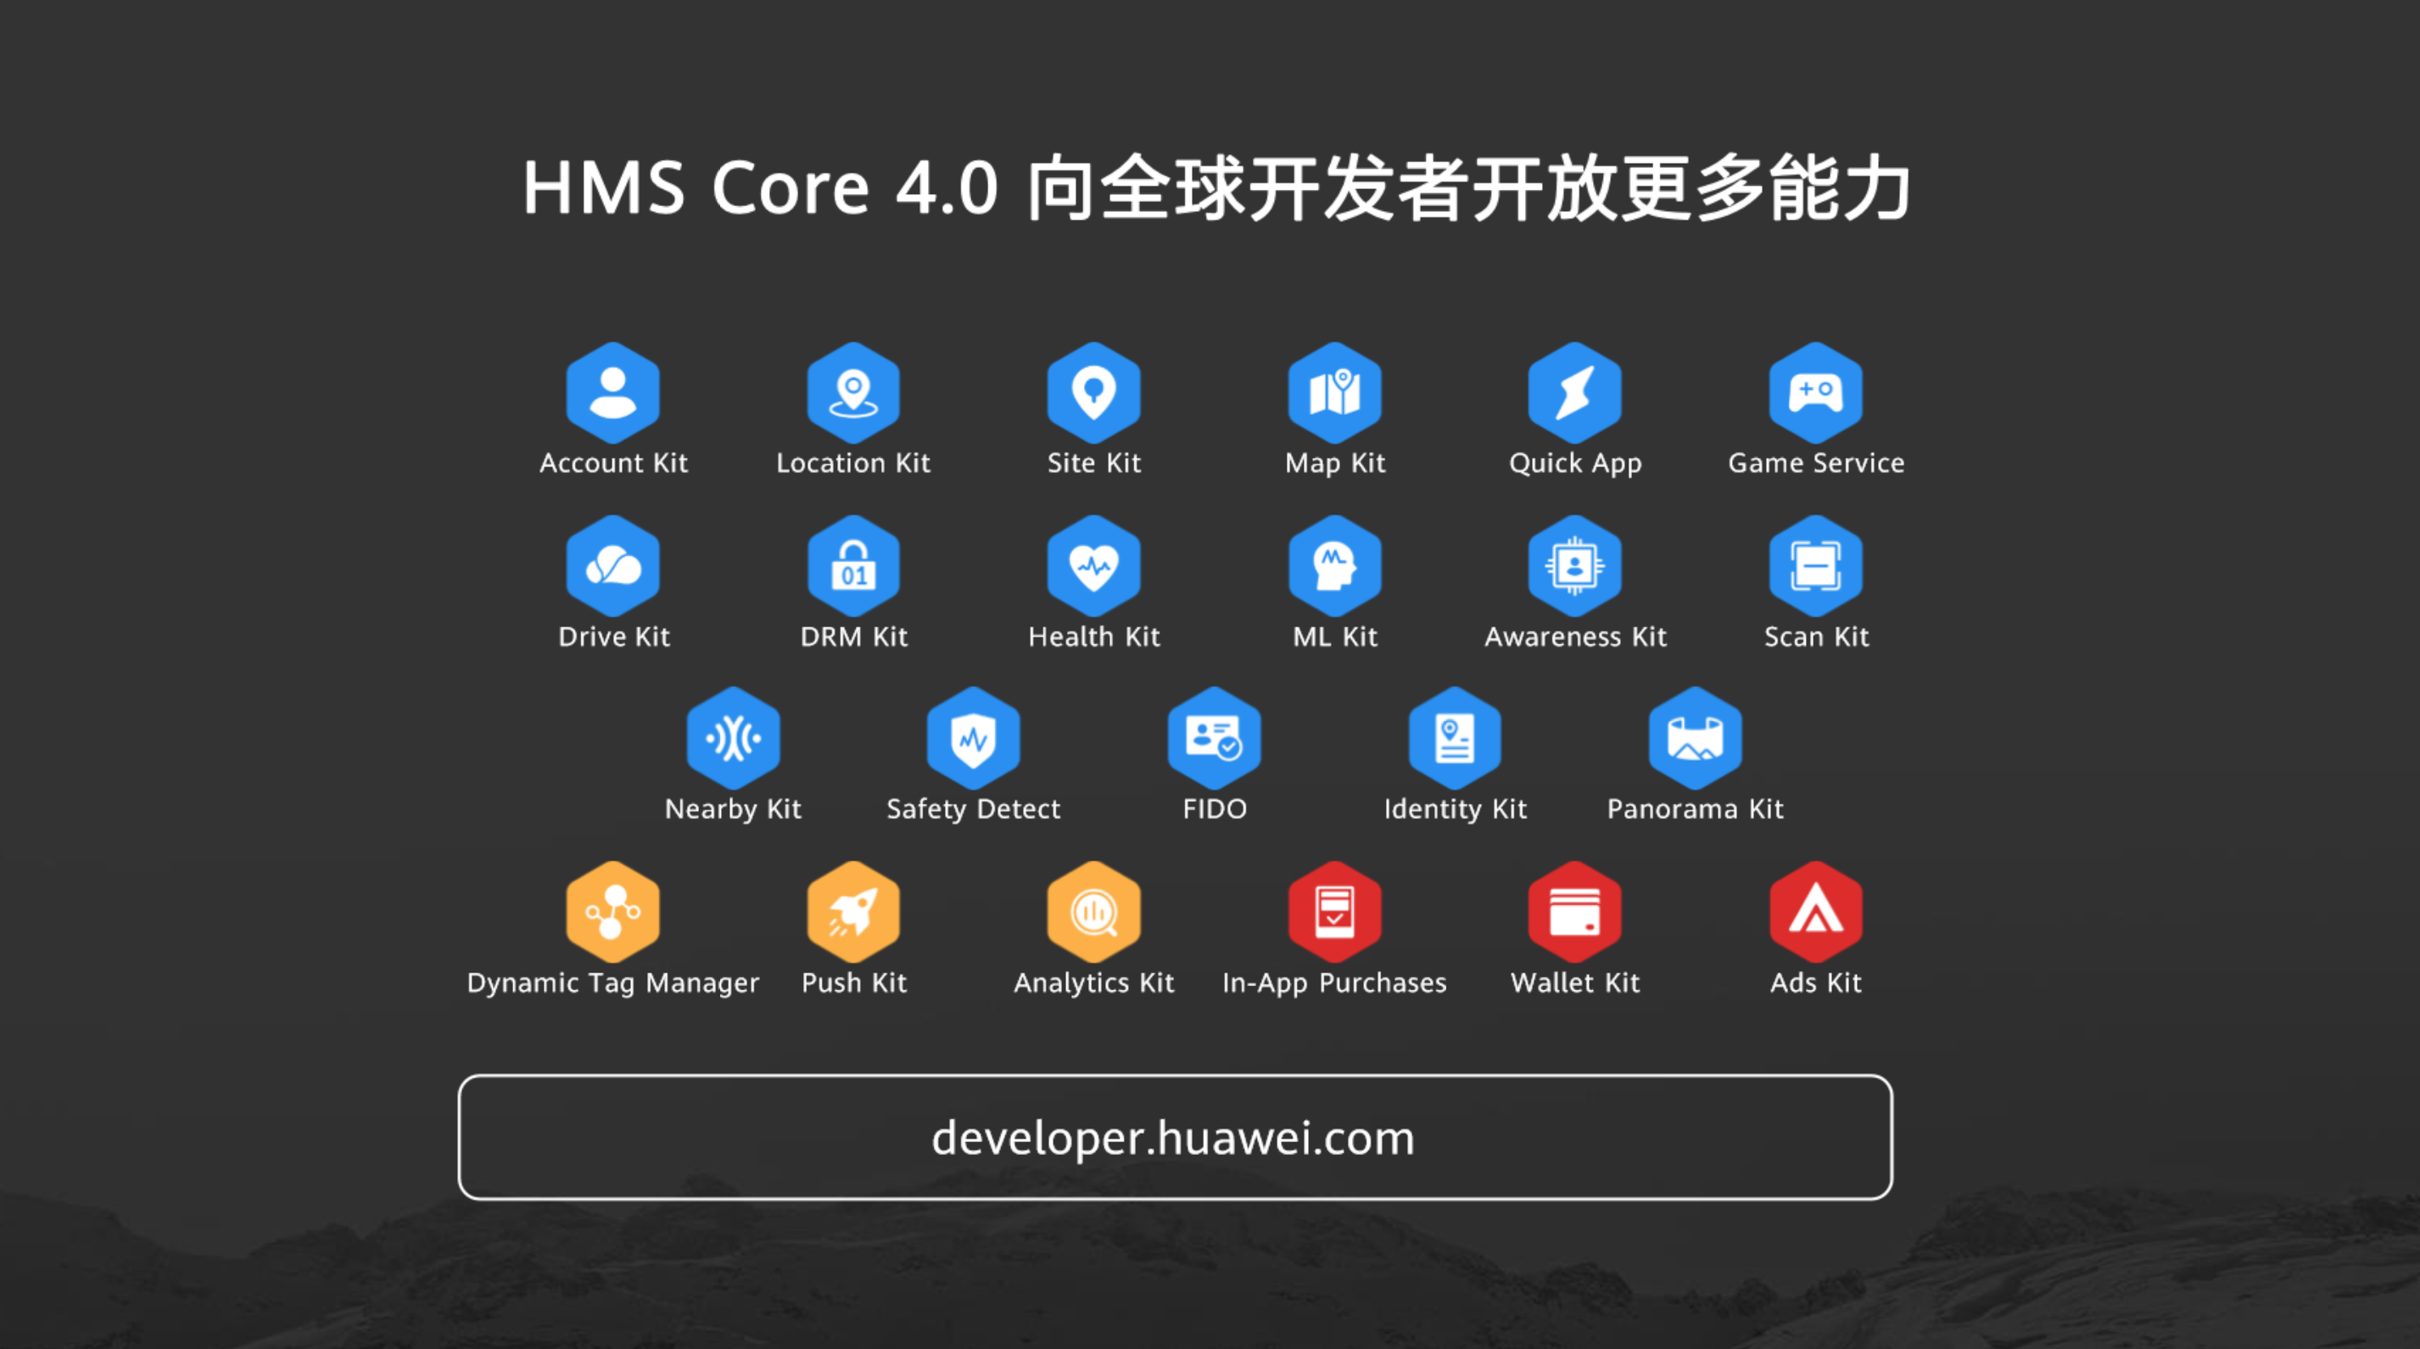
Task: Open the DRM Kit lock icon
Action: click(853, 566)
